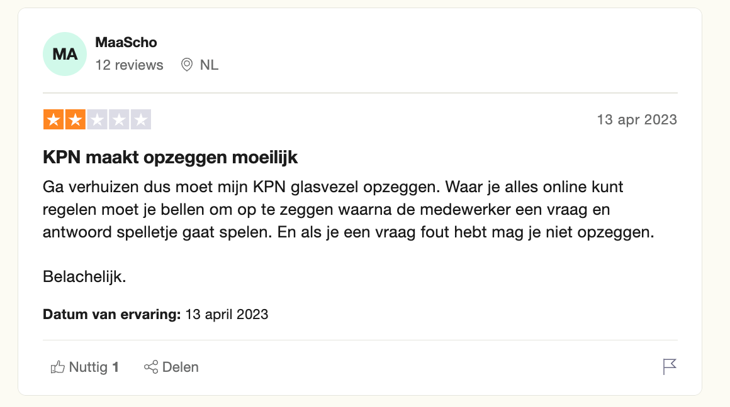730x407 pixels.
Task: Click the fifth grey rating star
Action: click(x=141, y=119)
